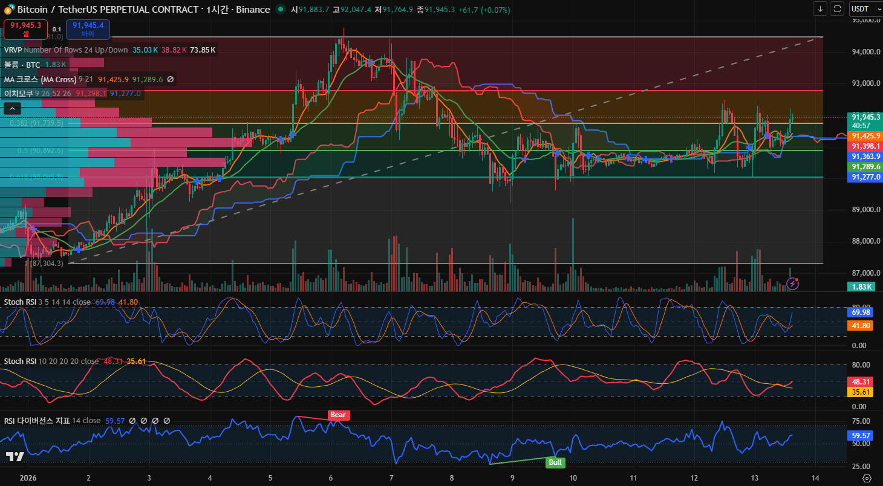Image resolution: width=883 pixels, height=486 pixels.
Task: Click the TradingView logo at bottom left
Action: (15, 456)
